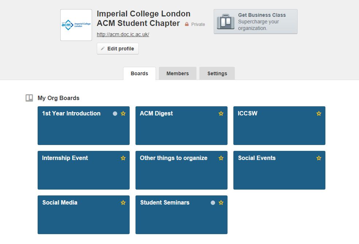Click activity dot on 1st Year Introduction board
The width and height of the screenshot is (359, 244).
pos(115,114)
